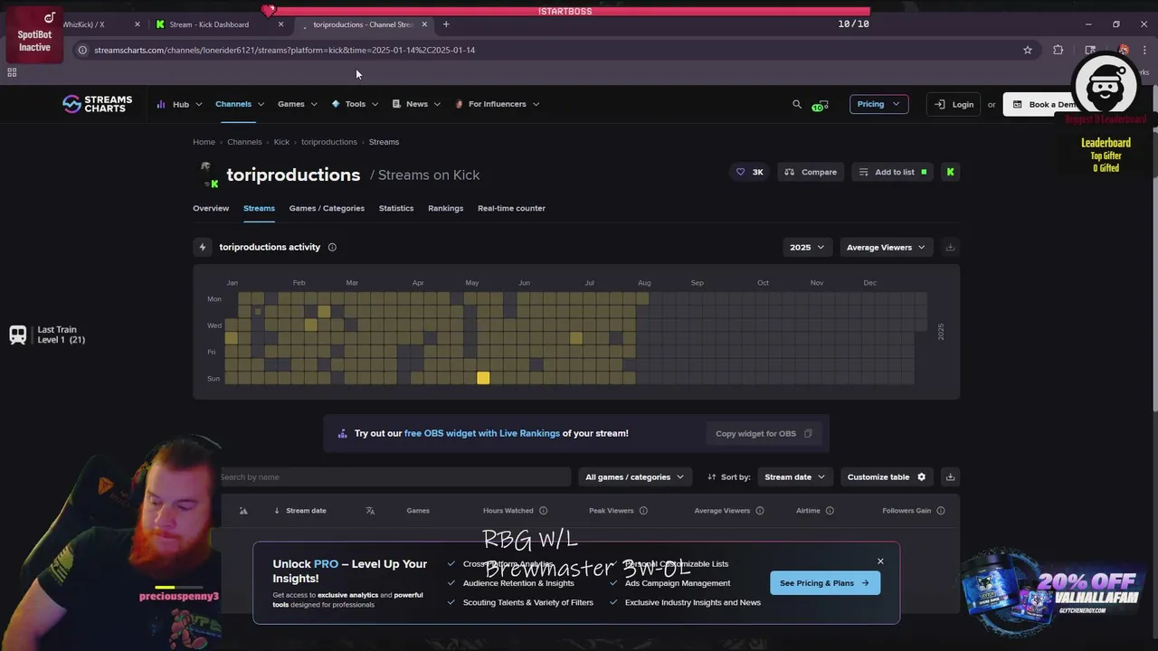Select the Streams tab
Screen dimensions: 1158x651
[x=259, y=208]
